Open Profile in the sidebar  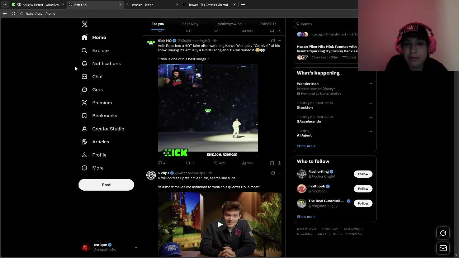click(x=94, y=155)
